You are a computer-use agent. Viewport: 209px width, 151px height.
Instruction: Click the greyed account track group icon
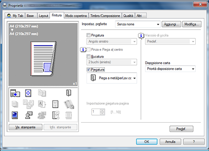click(x=42, y=115)
